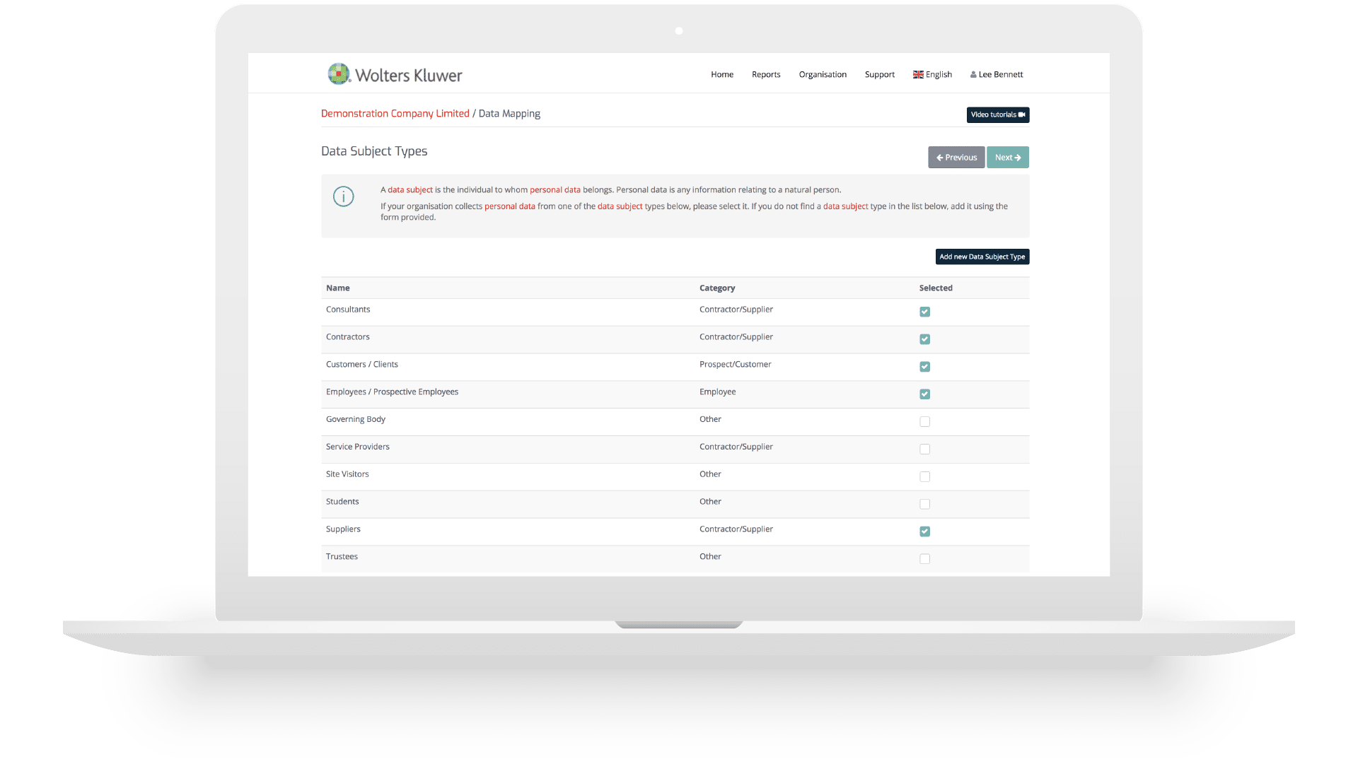
Task: Click 'personal data' link after 'organisation collects'
Action: tap(510, 206)
